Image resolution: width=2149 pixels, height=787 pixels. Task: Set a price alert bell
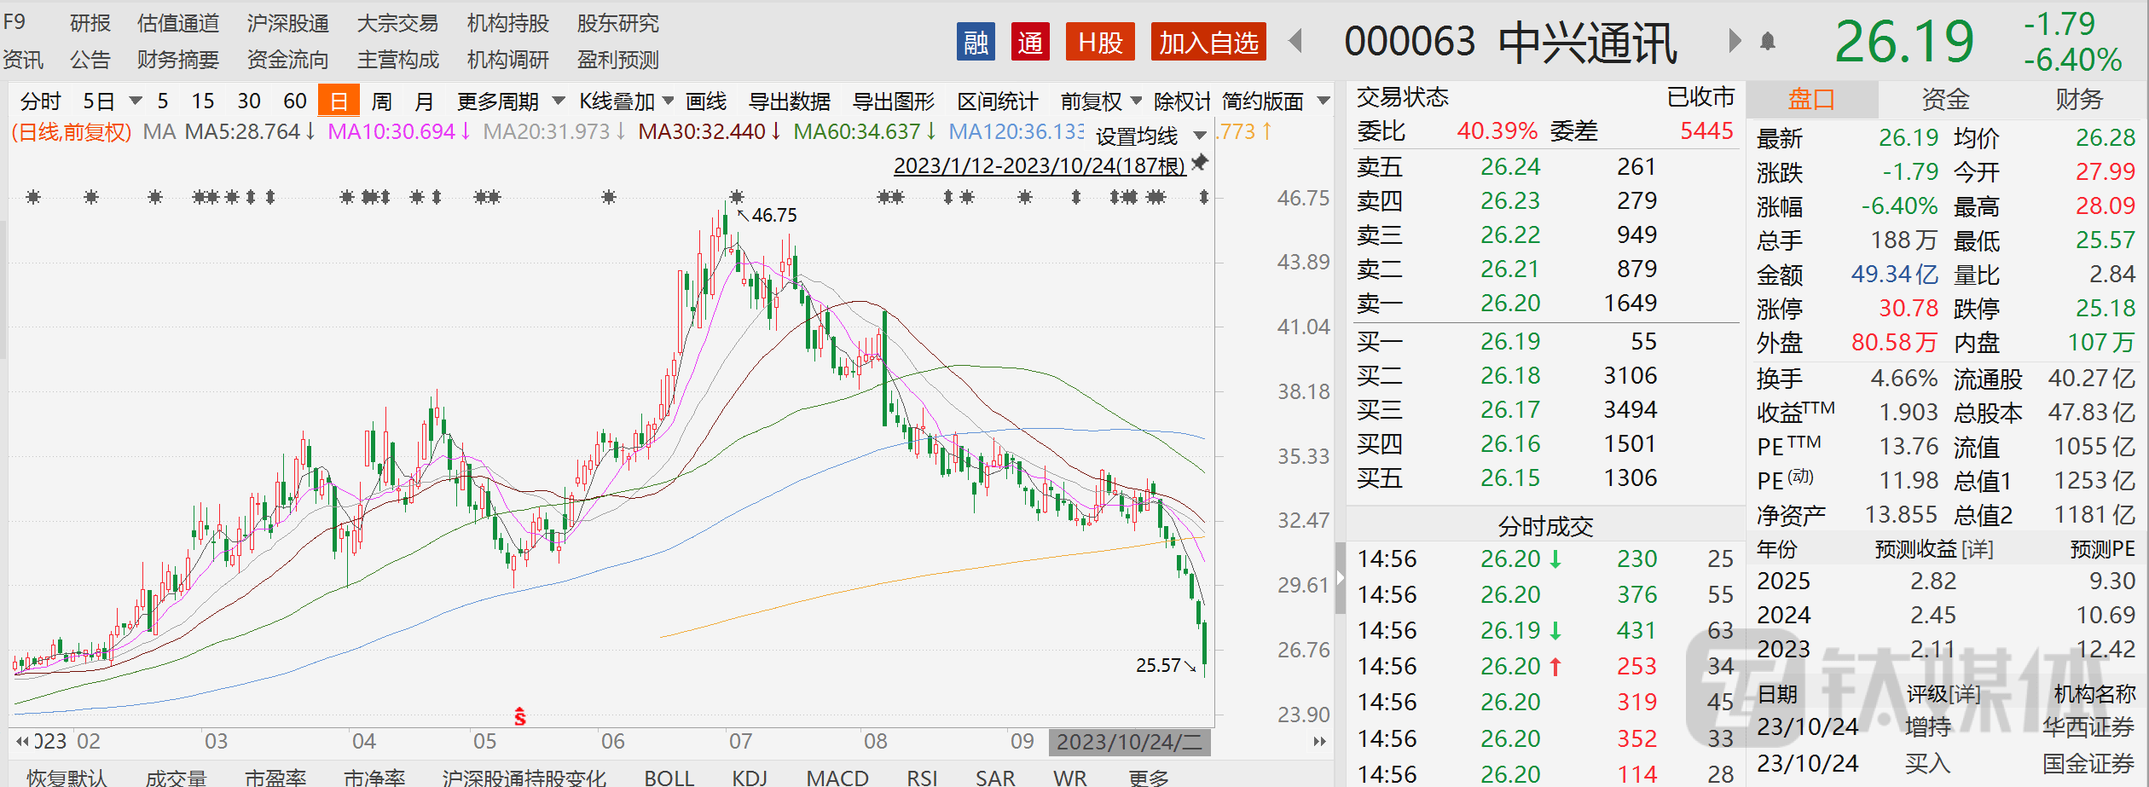coord(1768,41)
